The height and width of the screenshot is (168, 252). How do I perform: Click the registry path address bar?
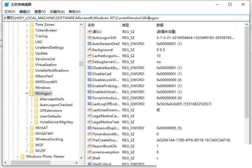tap(126, 18)
